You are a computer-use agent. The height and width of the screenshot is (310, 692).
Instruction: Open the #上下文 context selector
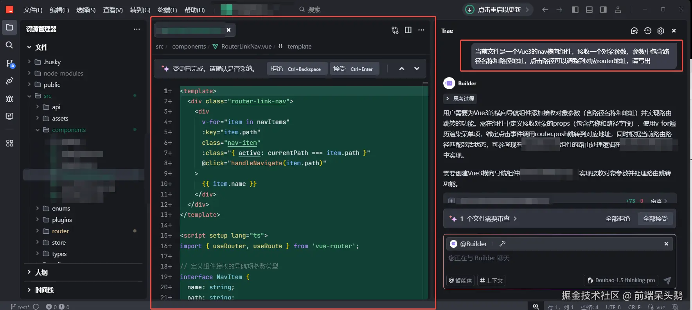(x=491, y=280)
